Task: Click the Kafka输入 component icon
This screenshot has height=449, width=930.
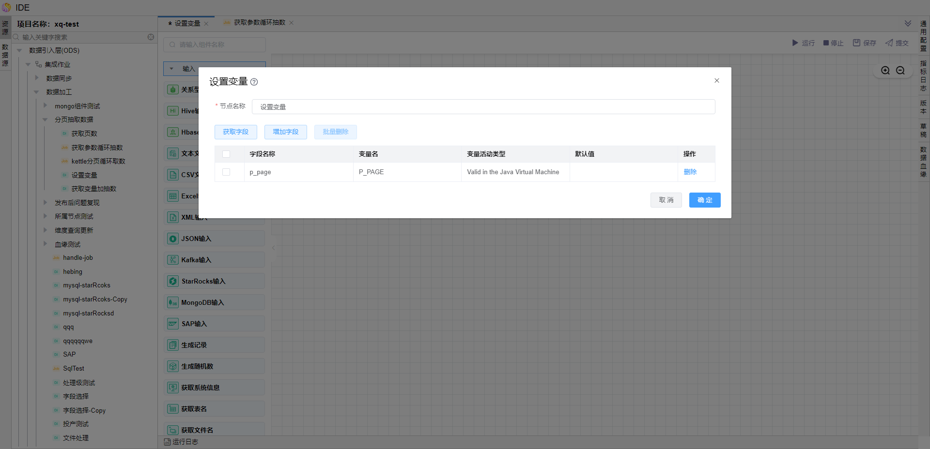Action: 173,260
